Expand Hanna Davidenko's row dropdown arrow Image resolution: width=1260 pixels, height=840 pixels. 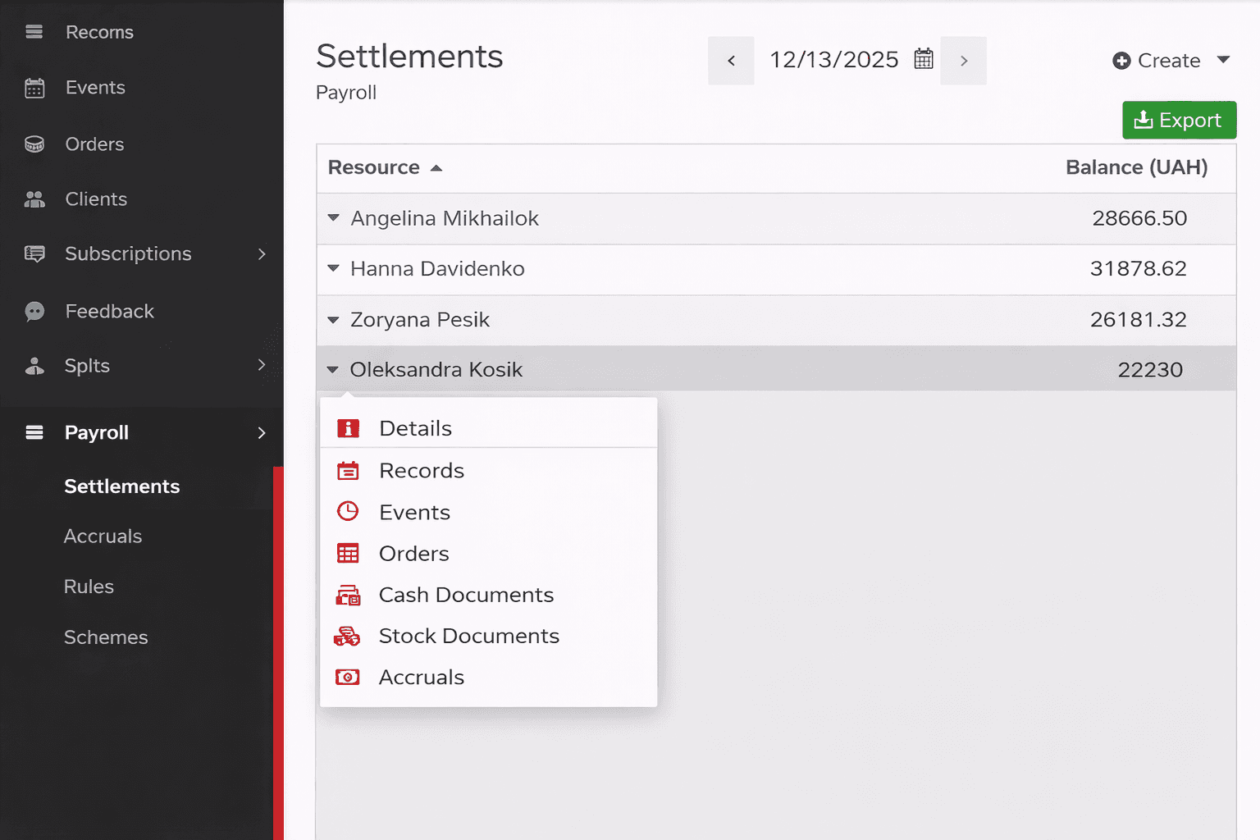pyautogui.click(x=333, y=268)
